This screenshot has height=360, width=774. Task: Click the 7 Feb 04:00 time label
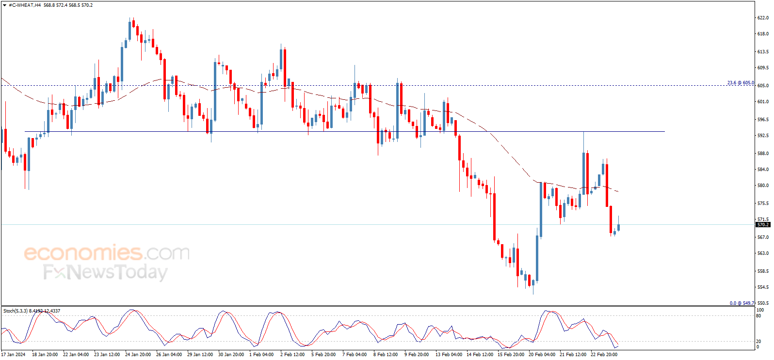coord(355,355)
